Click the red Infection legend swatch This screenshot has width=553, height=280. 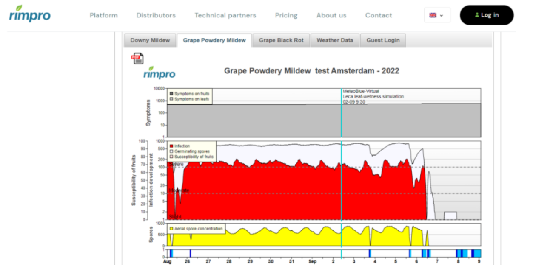tap(171, 146)
